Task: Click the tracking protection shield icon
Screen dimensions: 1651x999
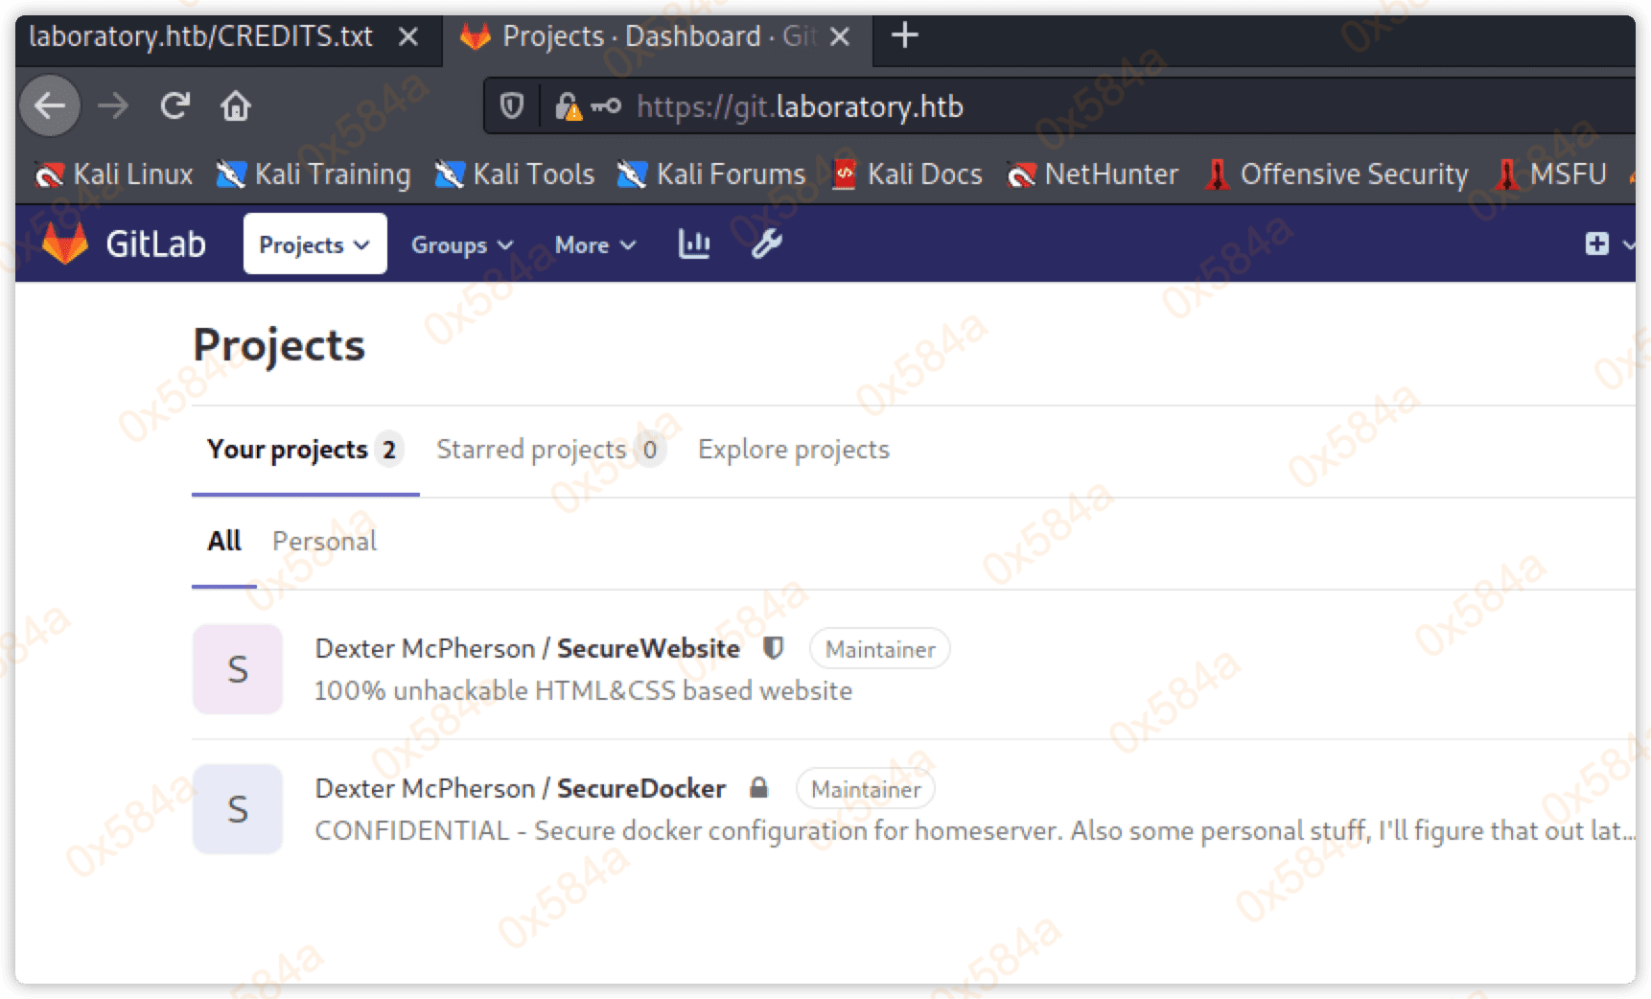Action: (x=512, y=105)
